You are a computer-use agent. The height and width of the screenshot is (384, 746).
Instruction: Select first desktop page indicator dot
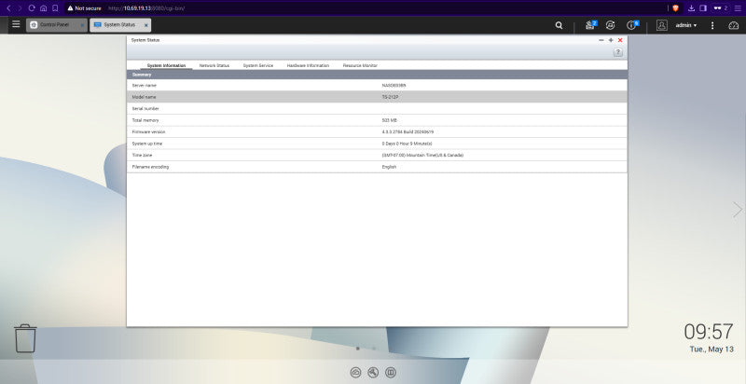click(x=358, y=349)
